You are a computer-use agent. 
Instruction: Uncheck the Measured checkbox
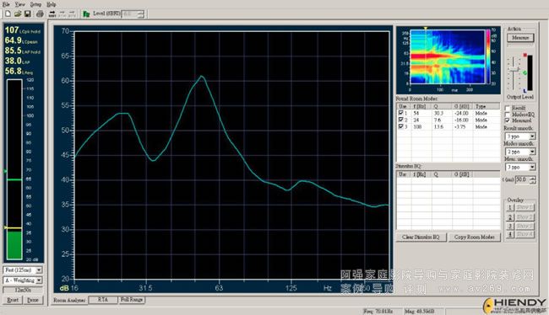(x=508, y=120)
